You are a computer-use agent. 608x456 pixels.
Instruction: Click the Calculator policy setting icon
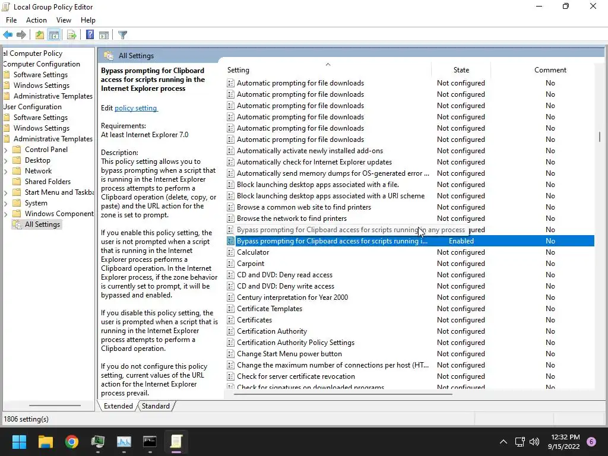click(231, 252)
